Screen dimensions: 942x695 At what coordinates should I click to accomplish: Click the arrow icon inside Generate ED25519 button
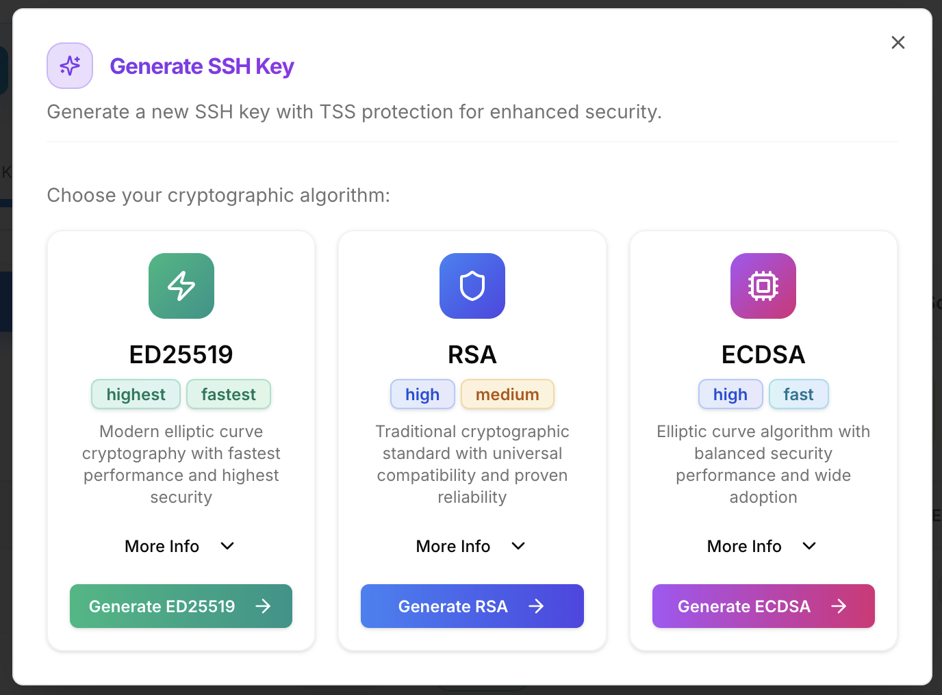(265, 606)
